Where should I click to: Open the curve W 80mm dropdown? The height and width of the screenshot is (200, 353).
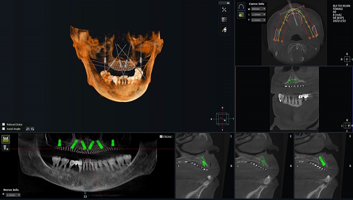(x=258, y=9)
